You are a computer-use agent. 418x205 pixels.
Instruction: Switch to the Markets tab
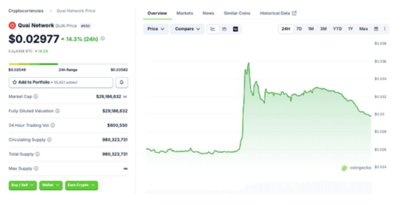click(x=184, y=13)
